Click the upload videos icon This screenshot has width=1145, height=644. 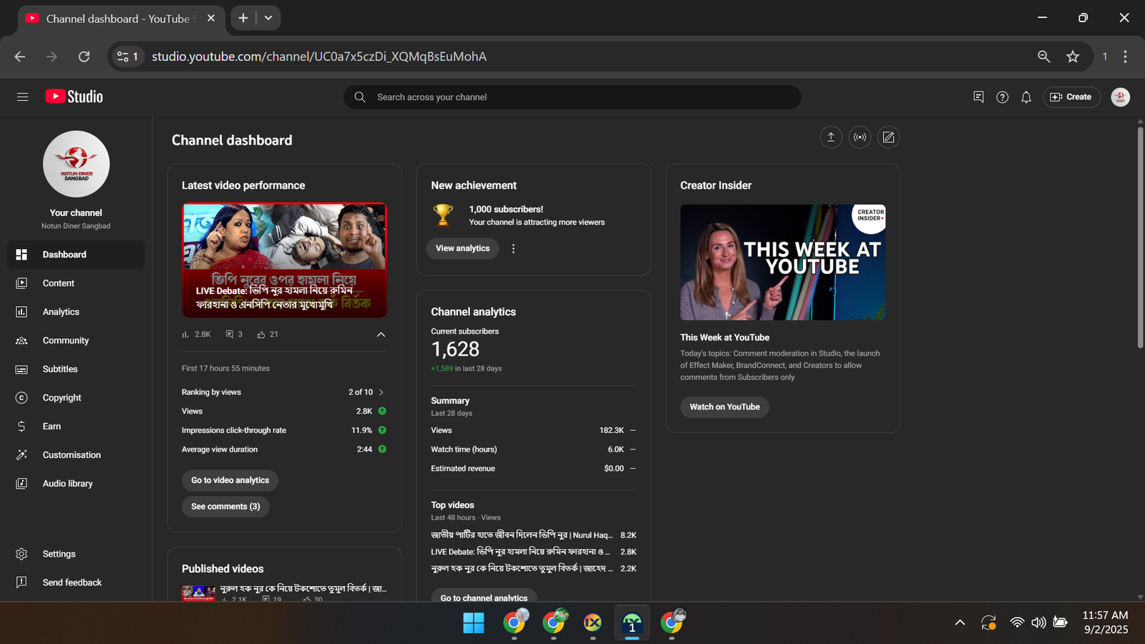[x=831, y=137]
